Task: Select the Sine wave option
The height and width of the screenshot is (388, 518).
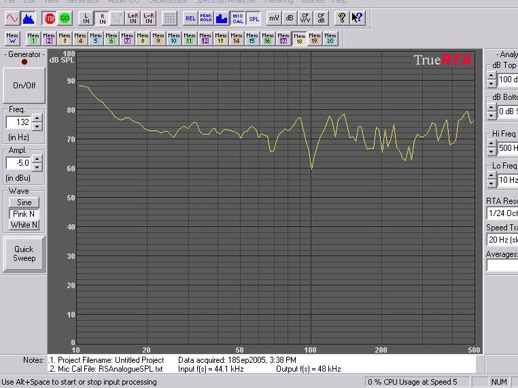Action: pos(24,202)
